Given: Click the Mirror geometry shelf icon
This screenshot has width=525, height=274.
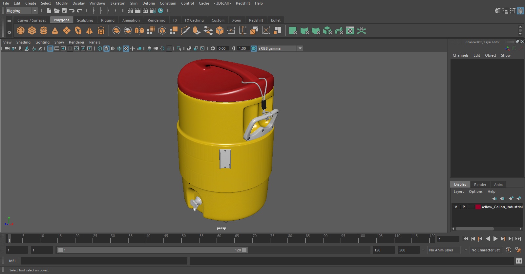Looking at the screenshot, I should coord(139,31).
